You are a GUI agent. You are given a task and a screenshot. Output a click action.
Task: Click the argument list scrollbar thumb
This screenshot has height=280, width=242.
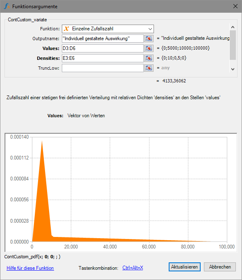233,45
